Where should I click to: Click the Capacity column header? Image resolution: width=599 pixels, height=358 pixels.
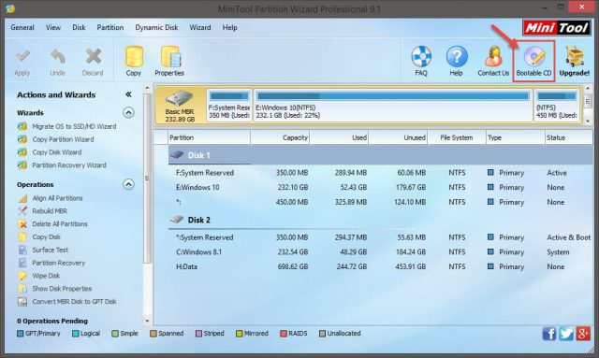pyautogui.click(x=280, y=137)
